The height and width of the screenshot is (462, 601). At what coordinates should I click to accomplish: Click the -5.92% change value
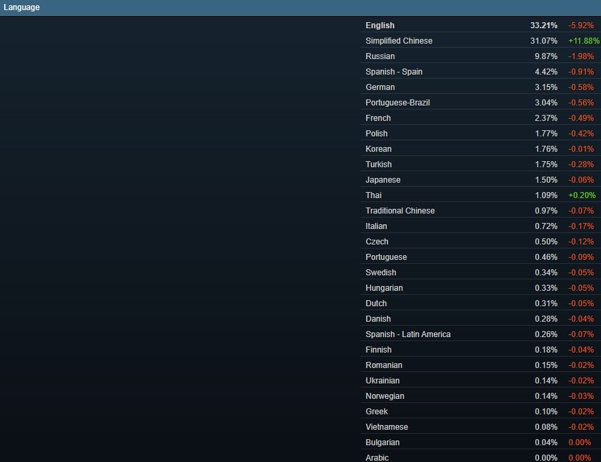tap(581, 26)
